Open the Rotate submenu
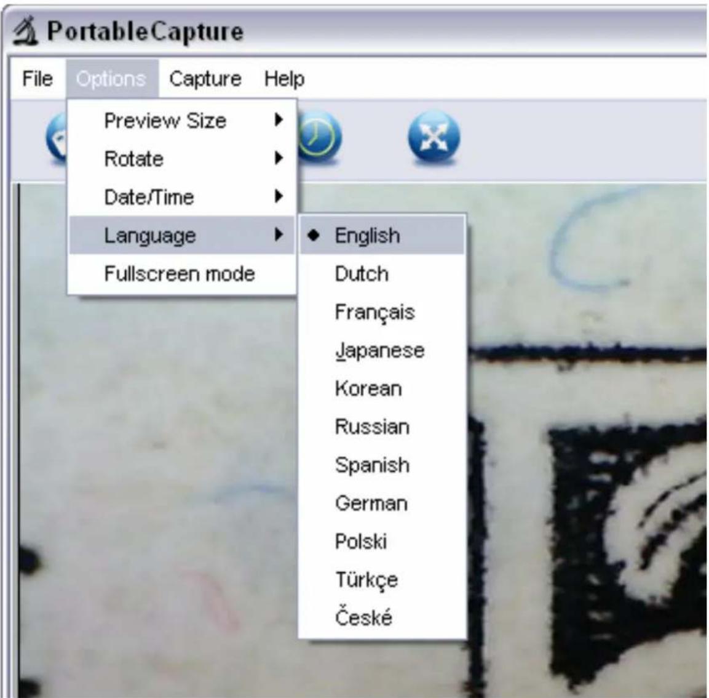This screenshot has height=698, width=709. 182,158
